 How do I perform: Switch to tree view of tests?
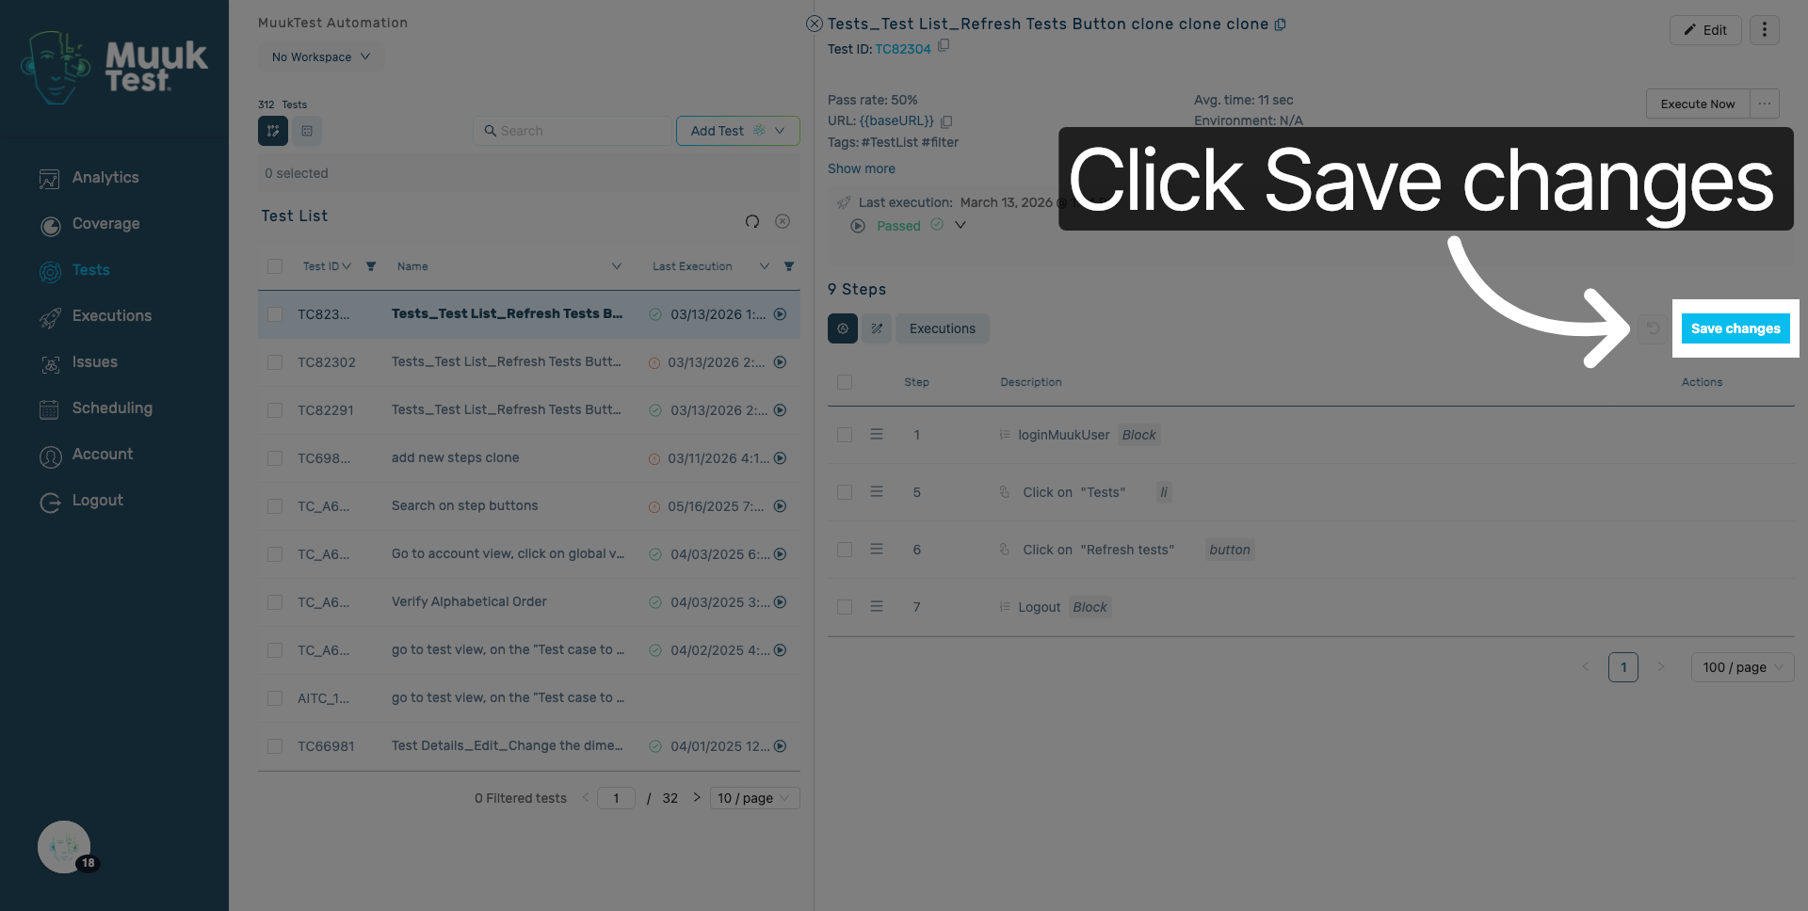point(273,131)
